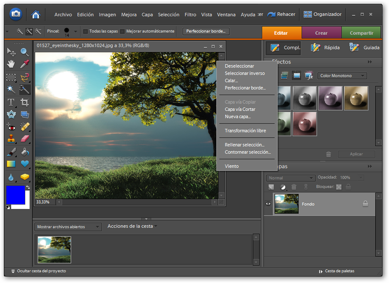Activate the Crop tool
Viewport: 389px width, 283px height.
pos(25,102)
